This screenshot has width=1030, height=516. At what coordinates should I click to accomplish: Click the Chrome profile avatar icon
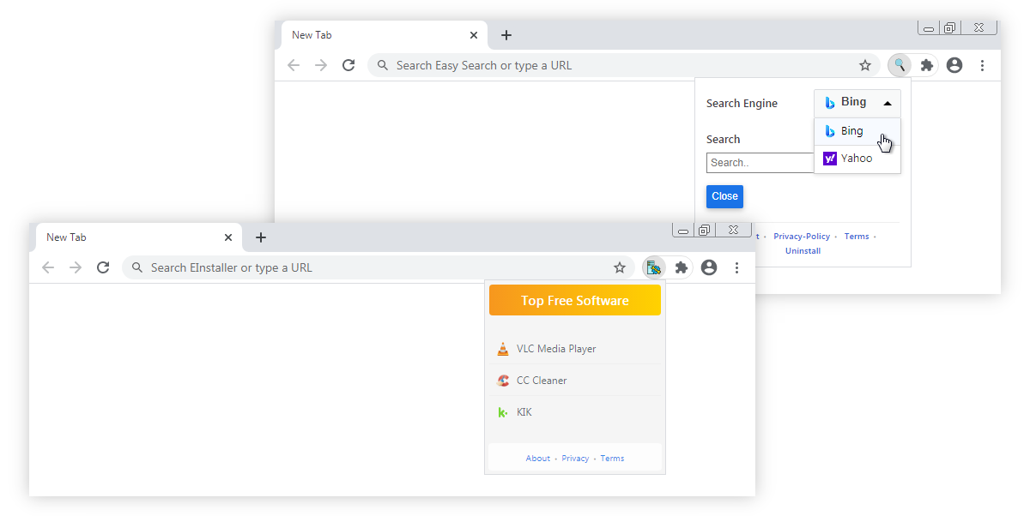point(954,64)
